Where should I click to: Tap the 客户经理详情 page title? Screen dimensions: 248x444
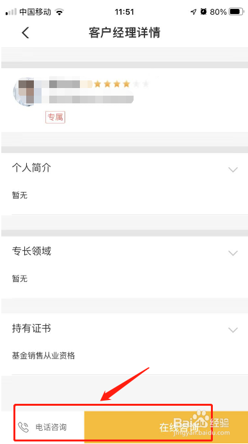pyautogui.click(x=124, y=33)
